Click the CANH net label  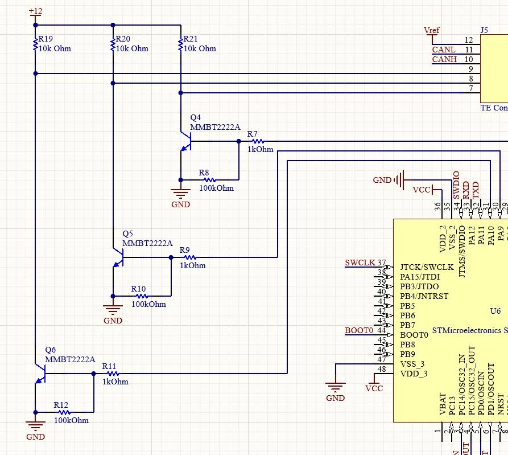tap(444, 59)
